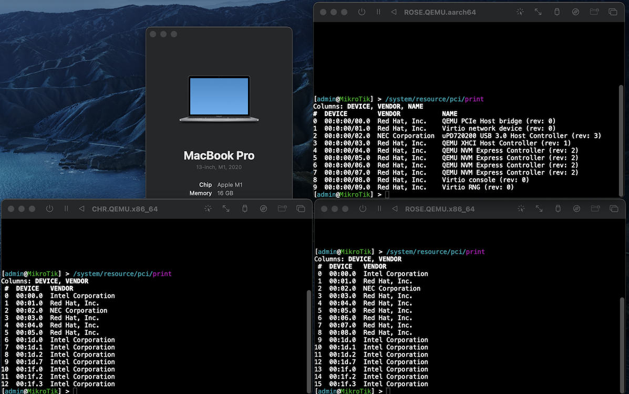This screenshot has width=629, height=394.
Task: Click /system/resource/pci/print command in CHR terminal
Action: tap(122, 274)
